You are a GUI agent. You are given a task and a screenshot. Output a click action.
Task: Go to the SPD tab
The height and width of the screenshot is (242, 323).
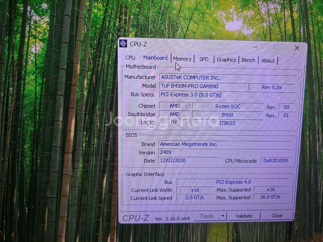pyautogui.click(x=204, y=59)
